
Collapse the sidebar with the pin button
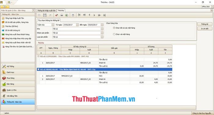tap(33, 10)
